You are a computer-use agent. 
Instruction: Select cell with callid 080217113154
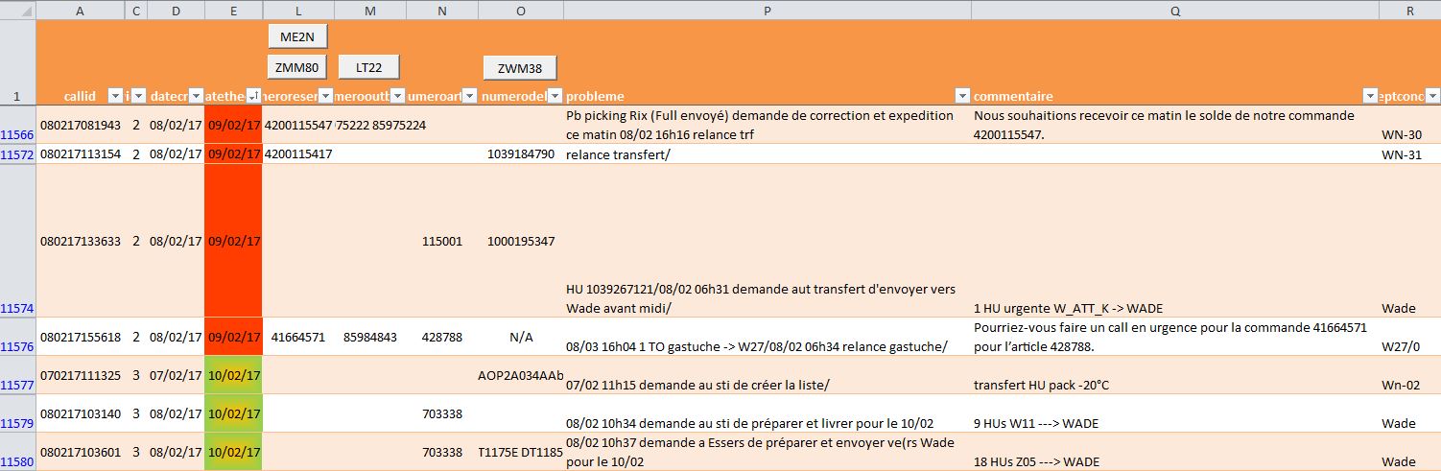81,153
